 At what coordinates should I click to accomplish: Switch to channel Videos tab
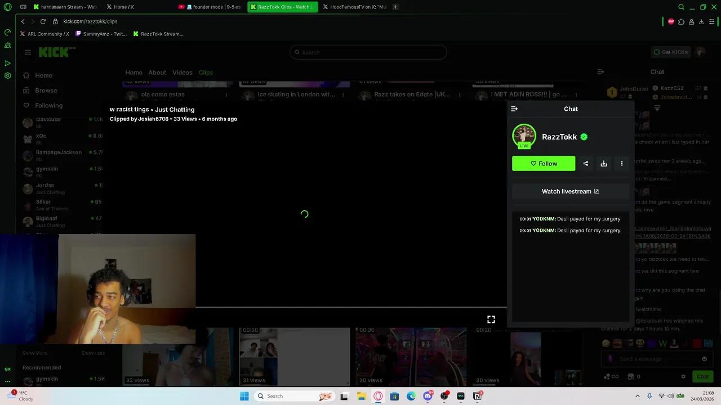tap(183, 73)
